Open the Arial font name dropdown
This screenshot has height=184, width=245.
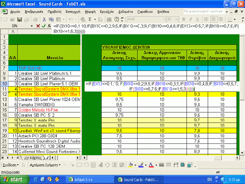[164, 19]
